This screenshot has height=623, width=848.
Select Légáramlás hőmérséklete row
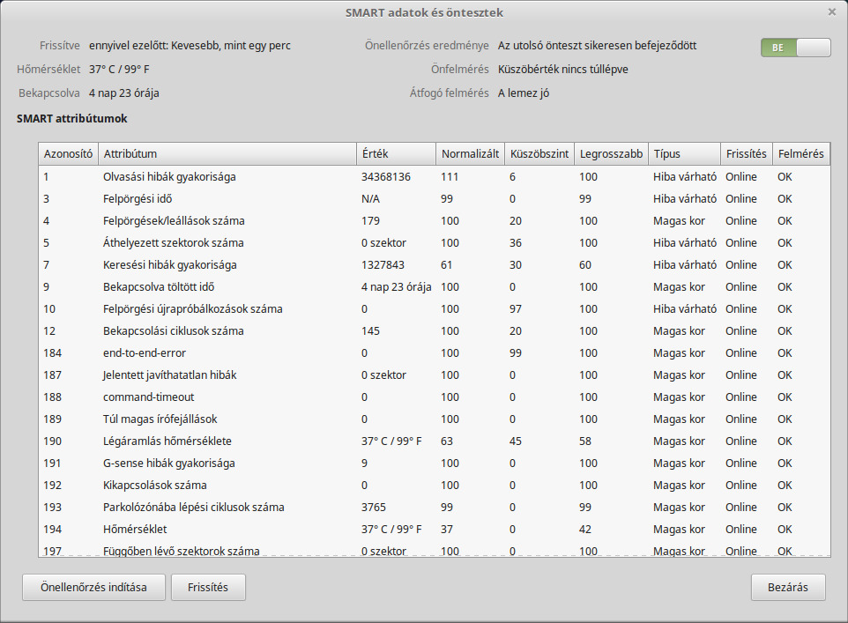[435, 441]
